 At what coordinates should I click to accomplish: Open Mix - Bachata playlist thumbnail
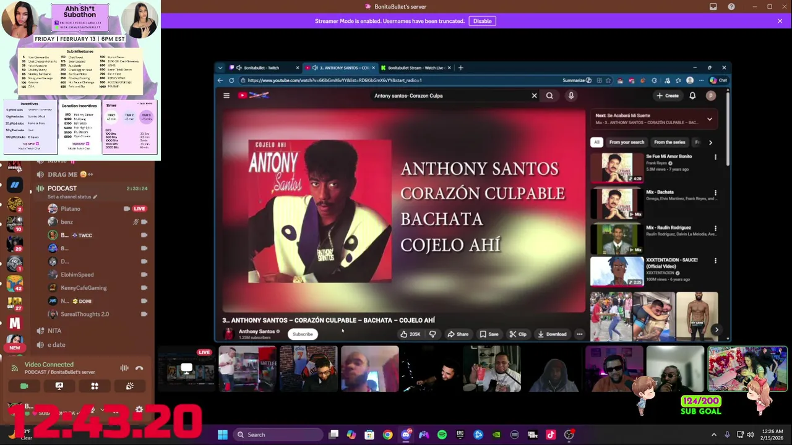pos(617,203)
